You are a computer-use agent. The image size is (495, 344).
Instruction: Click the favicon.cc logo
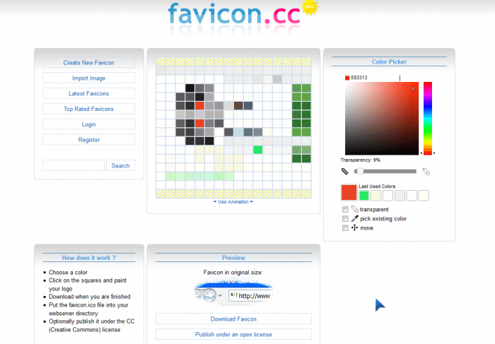coord(234,15)
